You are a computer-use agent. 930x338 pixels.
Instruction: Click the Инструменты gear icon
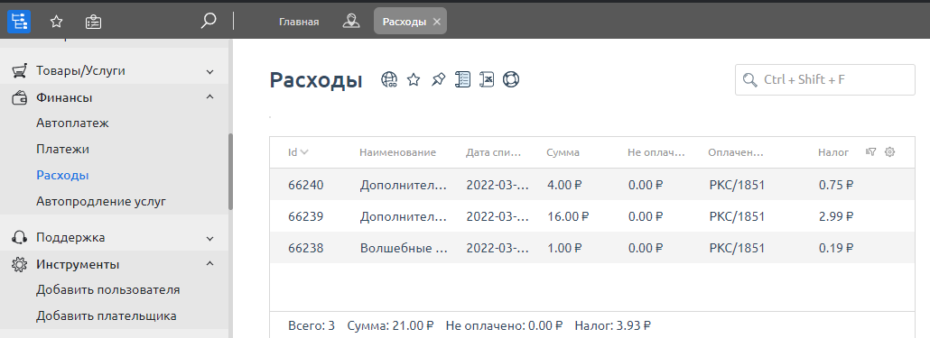click(x=20, y=264)
